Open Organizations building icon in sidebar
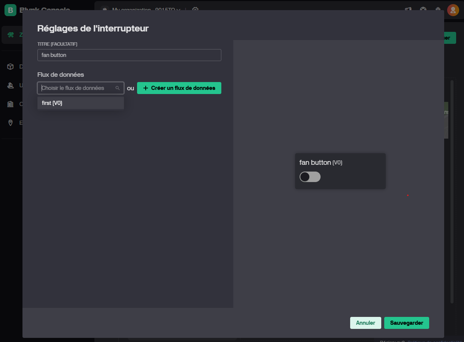The image size is (464, 342). tap(10, 104)
